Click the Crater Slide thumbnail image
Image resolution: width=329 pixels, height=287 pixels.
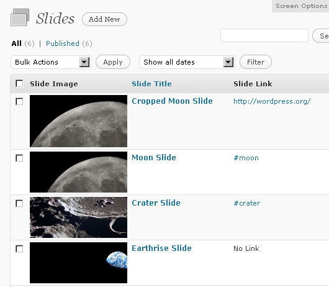coord(78,217)
